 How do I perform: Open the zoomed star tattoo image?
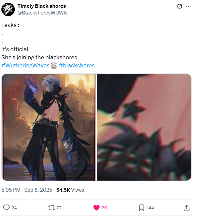[x=144, y=127]
